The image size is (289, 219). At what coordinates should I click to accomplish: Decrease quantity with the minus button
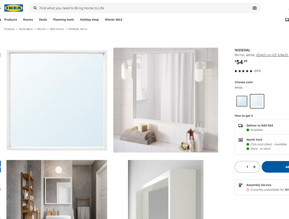240,167
